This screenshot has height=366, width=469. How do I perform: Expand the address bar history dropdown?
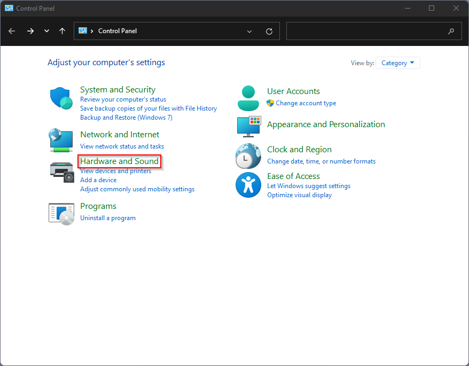pos(249,31)
